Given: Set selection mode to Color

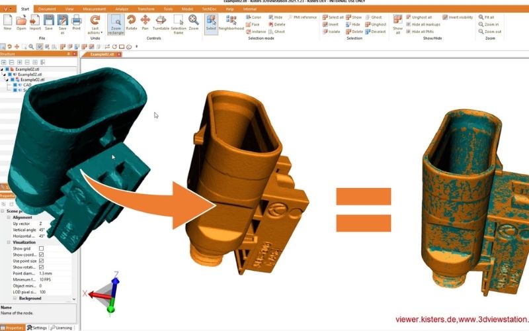Looking at the screenshot, I should (x=253, y=17).
